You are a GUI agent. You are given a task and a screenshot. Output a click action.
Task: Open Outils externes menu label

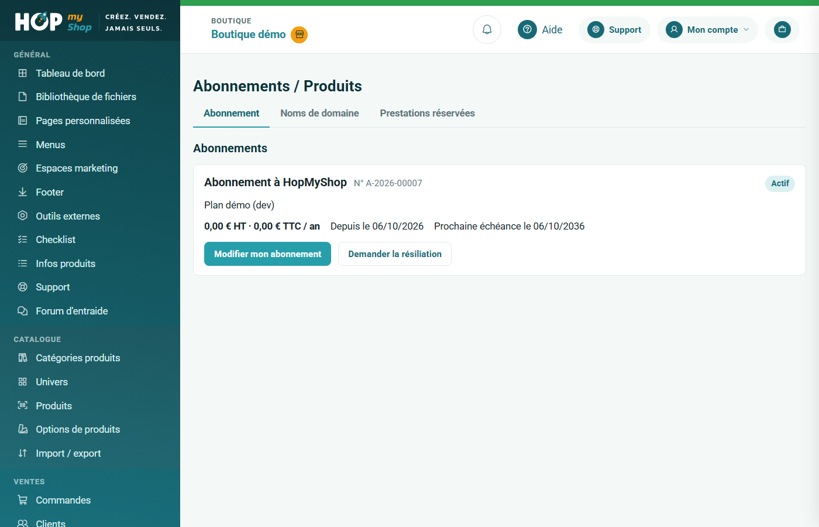pyautogui.click(x=68, y=216)
